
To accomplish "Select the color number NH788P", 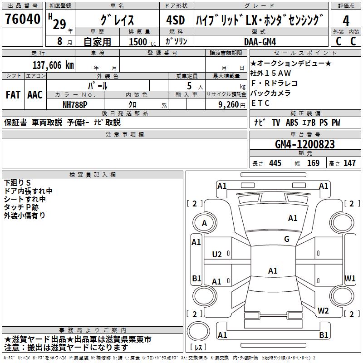I will [75, 105].
